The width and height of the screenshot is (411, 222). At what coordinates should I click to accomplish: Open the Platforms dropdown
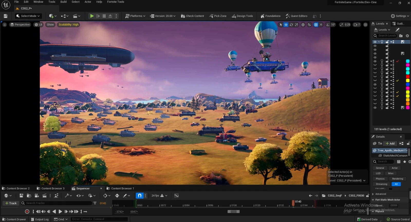tap(135, 16)
